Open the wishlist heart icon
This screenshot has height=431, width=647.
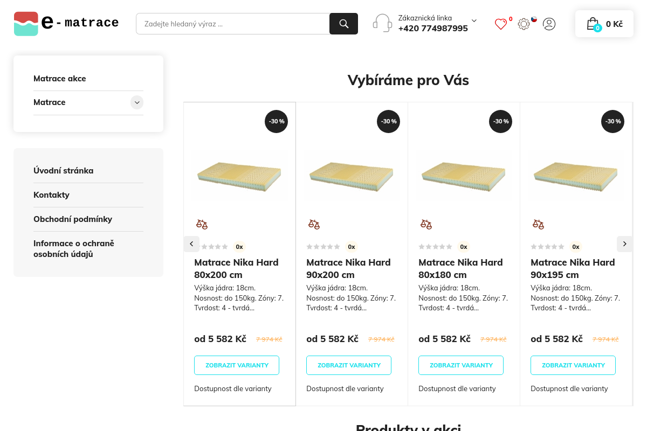pyautogui.click(x=501, y=24)
